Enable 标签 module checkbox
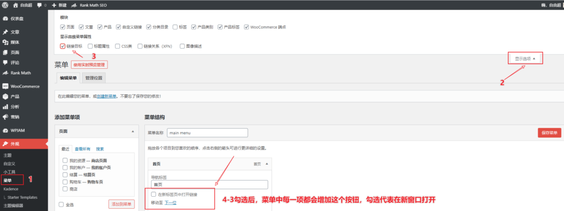564x211 pixels. (x=175, y=27)
